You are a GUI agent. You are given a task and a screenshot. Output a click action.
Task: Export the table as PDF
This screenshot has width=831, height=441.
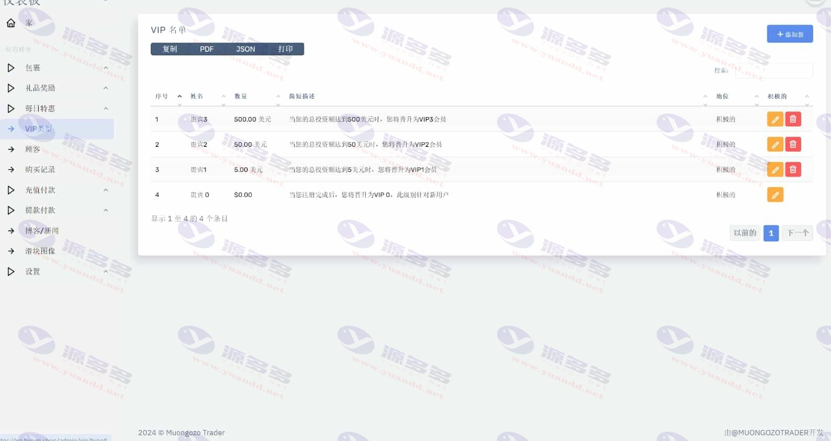[x=207, y=49]
